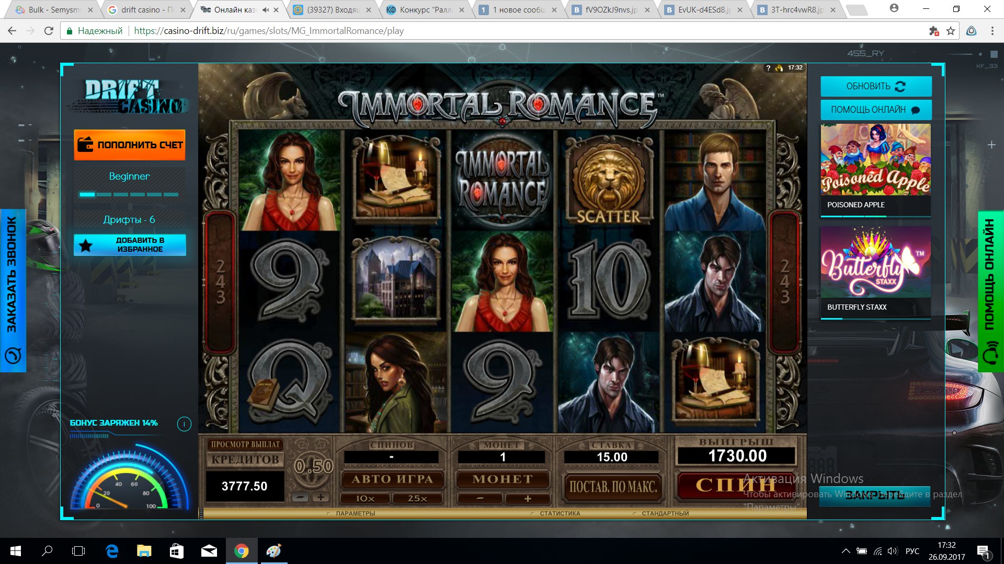
Task: Open Mail app from taskbar
Action: point(209,551)
